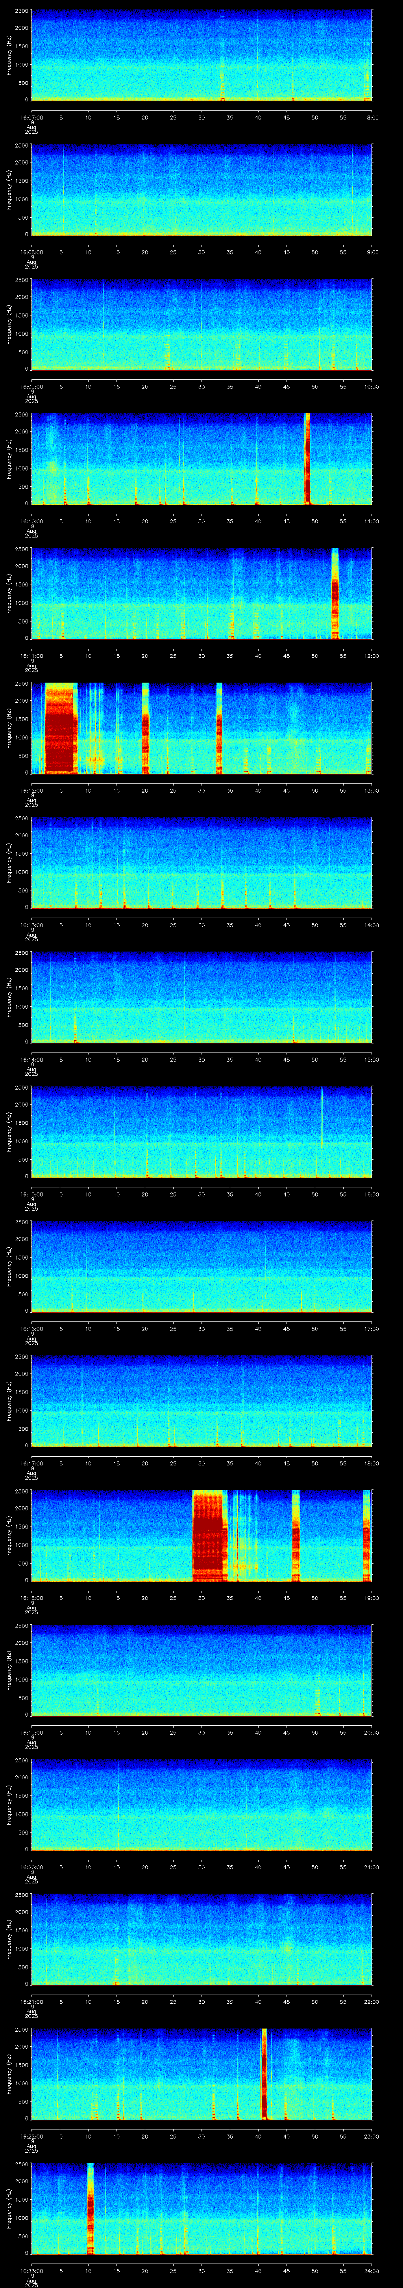Click the 16:19:00 time label
403x2288 pixels.
(x=31, y=1732)
